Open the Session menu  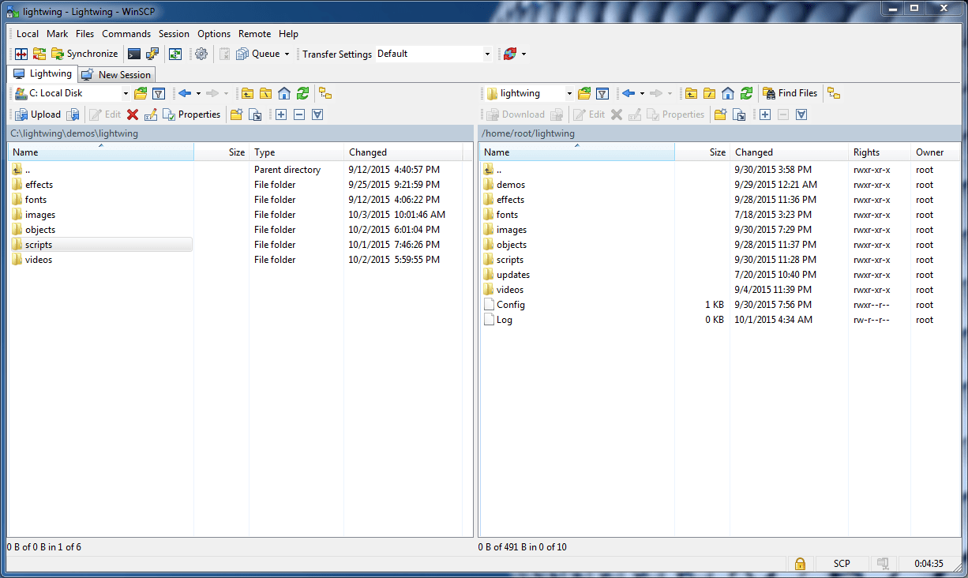coord(174,34)
